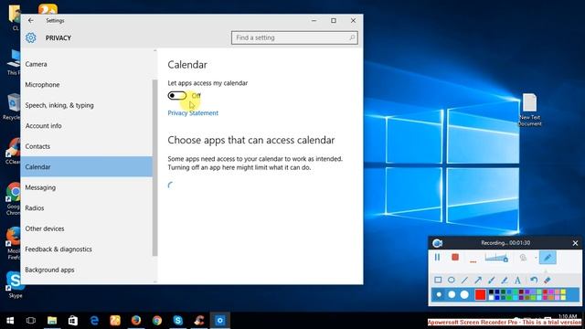The image size is (585, 329).
Task: Launch Firefox from taskbar
Action: tap(136, 321)
